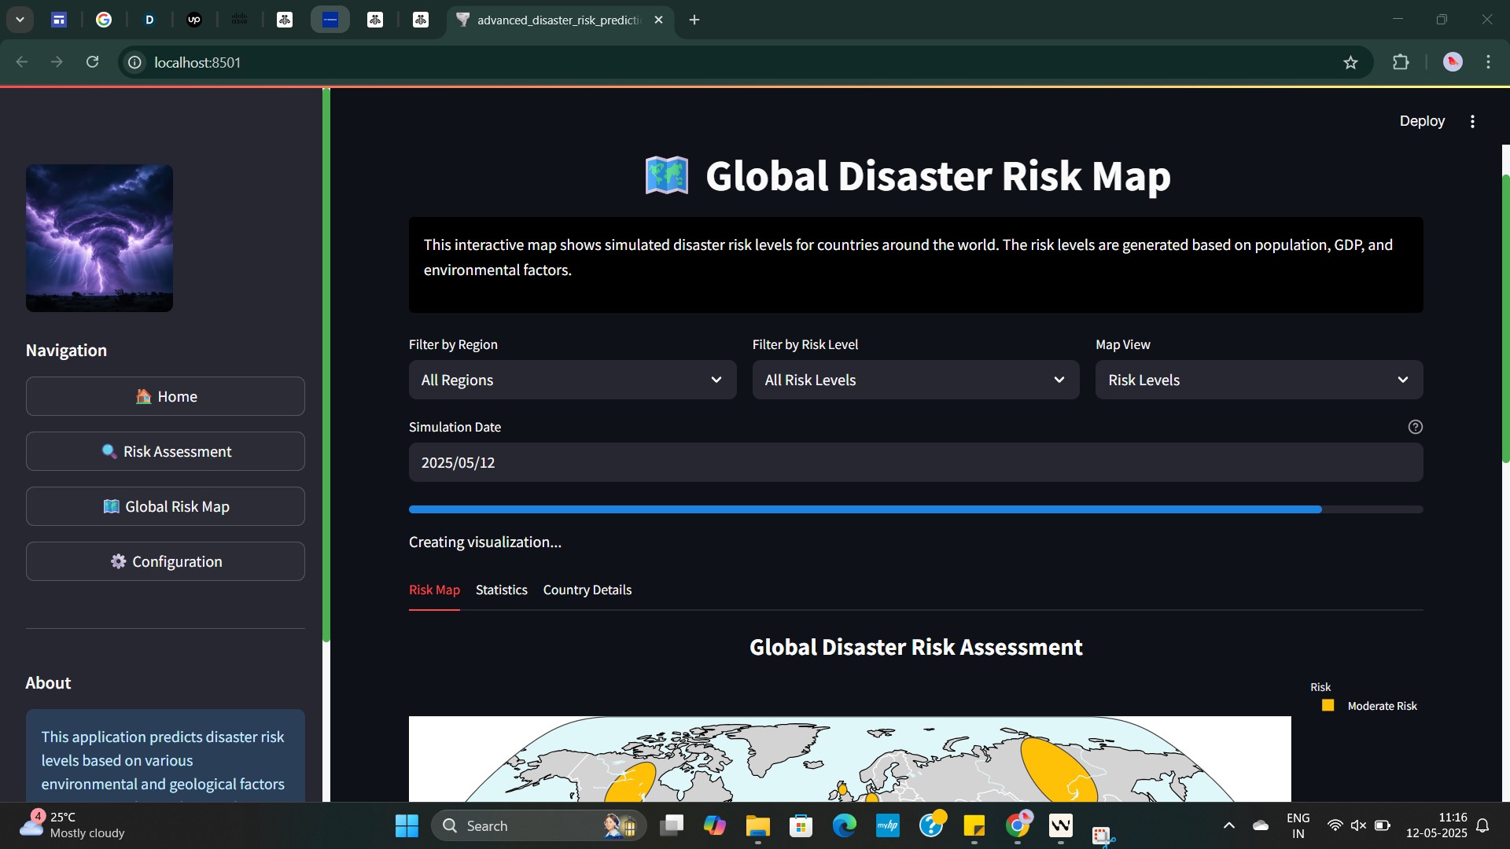Click the Simulation Date input field
This screenshot has width=1510, height=849.
[x=915, y=462]
